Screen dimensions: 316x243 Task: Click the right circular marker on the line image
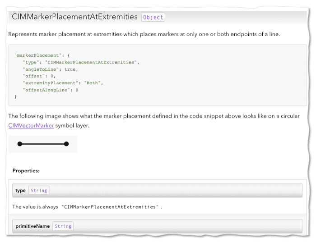[66, 144]
